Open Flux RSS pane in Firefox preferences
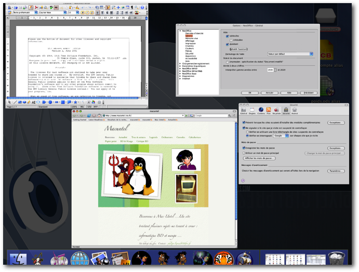The height and width of the screenshot is (272, 359). click(x=269, y=111)
